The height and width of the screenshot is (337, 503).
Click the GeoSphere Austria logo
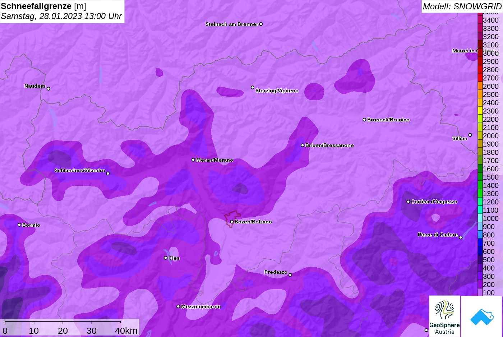[x=444, y=316]
